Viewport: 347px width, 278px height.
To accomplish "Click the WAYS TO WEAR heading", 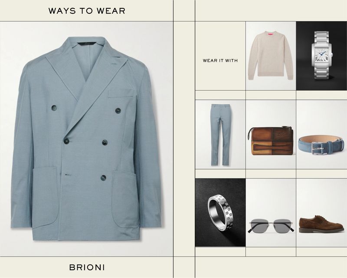I will point(87,11).
